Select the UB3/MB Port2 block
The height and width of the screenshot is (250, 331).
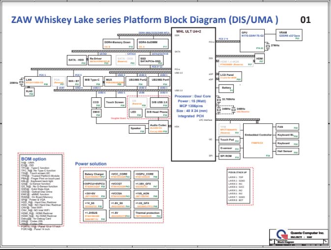tap(137, 81)
